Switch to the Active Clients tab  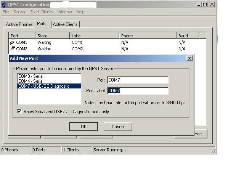pyautogui.click(x=65, y=24)
